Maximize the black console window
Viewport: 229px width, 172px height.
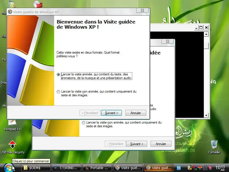tap(201, 28)
